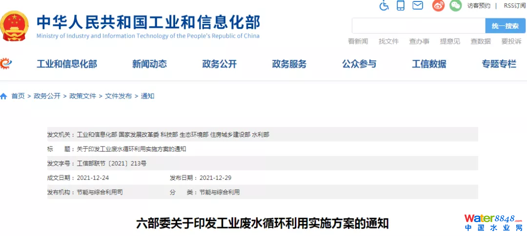Focus the search input field
Viewport: 527px width, 236px height.
click(x=418, y=26)
